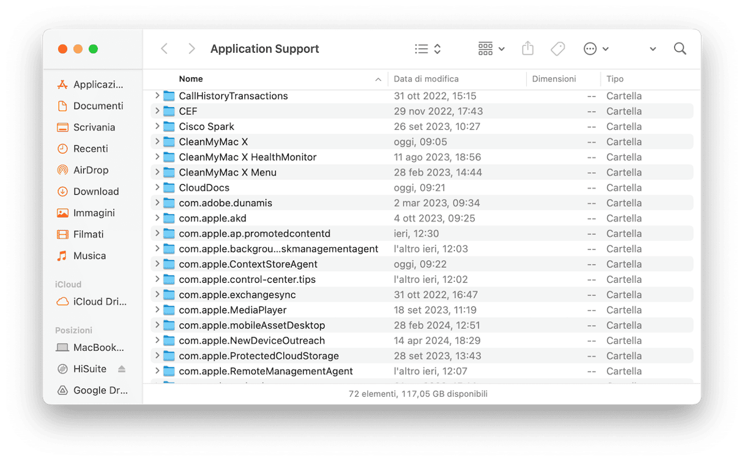Open the grouping options dropdown
The height and width of the screenshot is (461, 744).
(491, 49)
